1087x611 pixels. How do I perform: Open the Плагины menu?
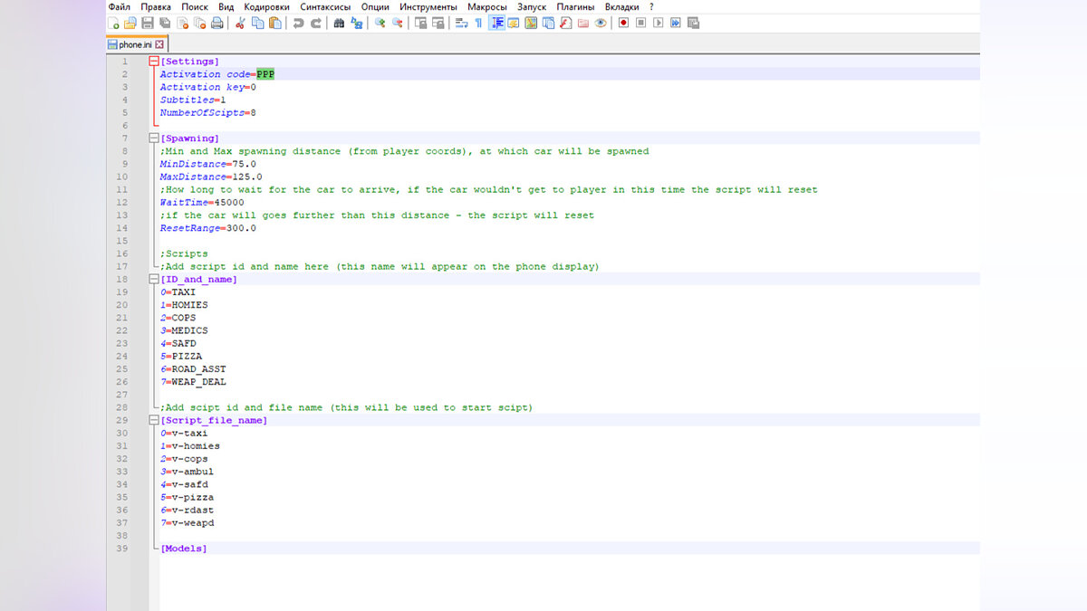tap(575, 6)
